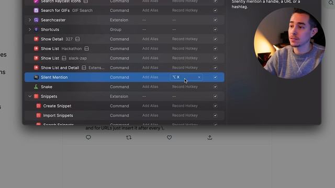Image resolution: width=335 pixels, height=188 pixels.
Task: Add Alias for Snake
Action: 150,87
